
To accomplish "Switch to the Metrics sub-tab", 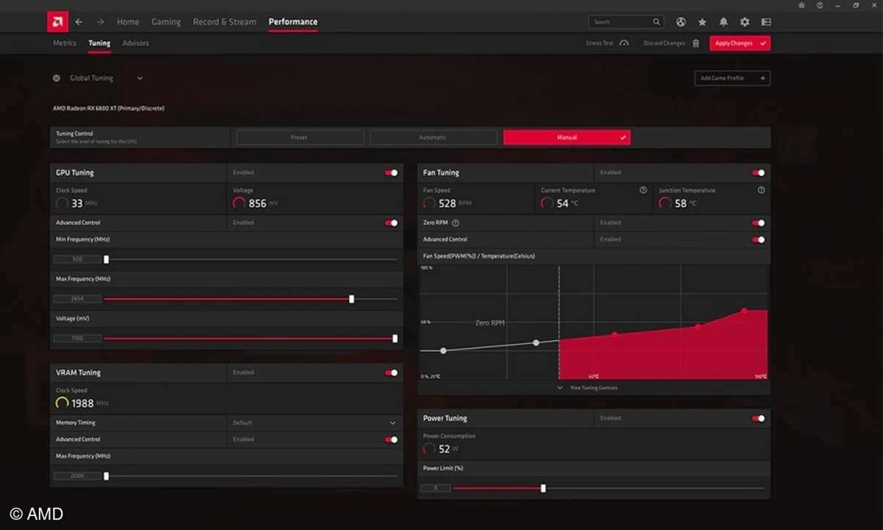I will tap(65, 43).
